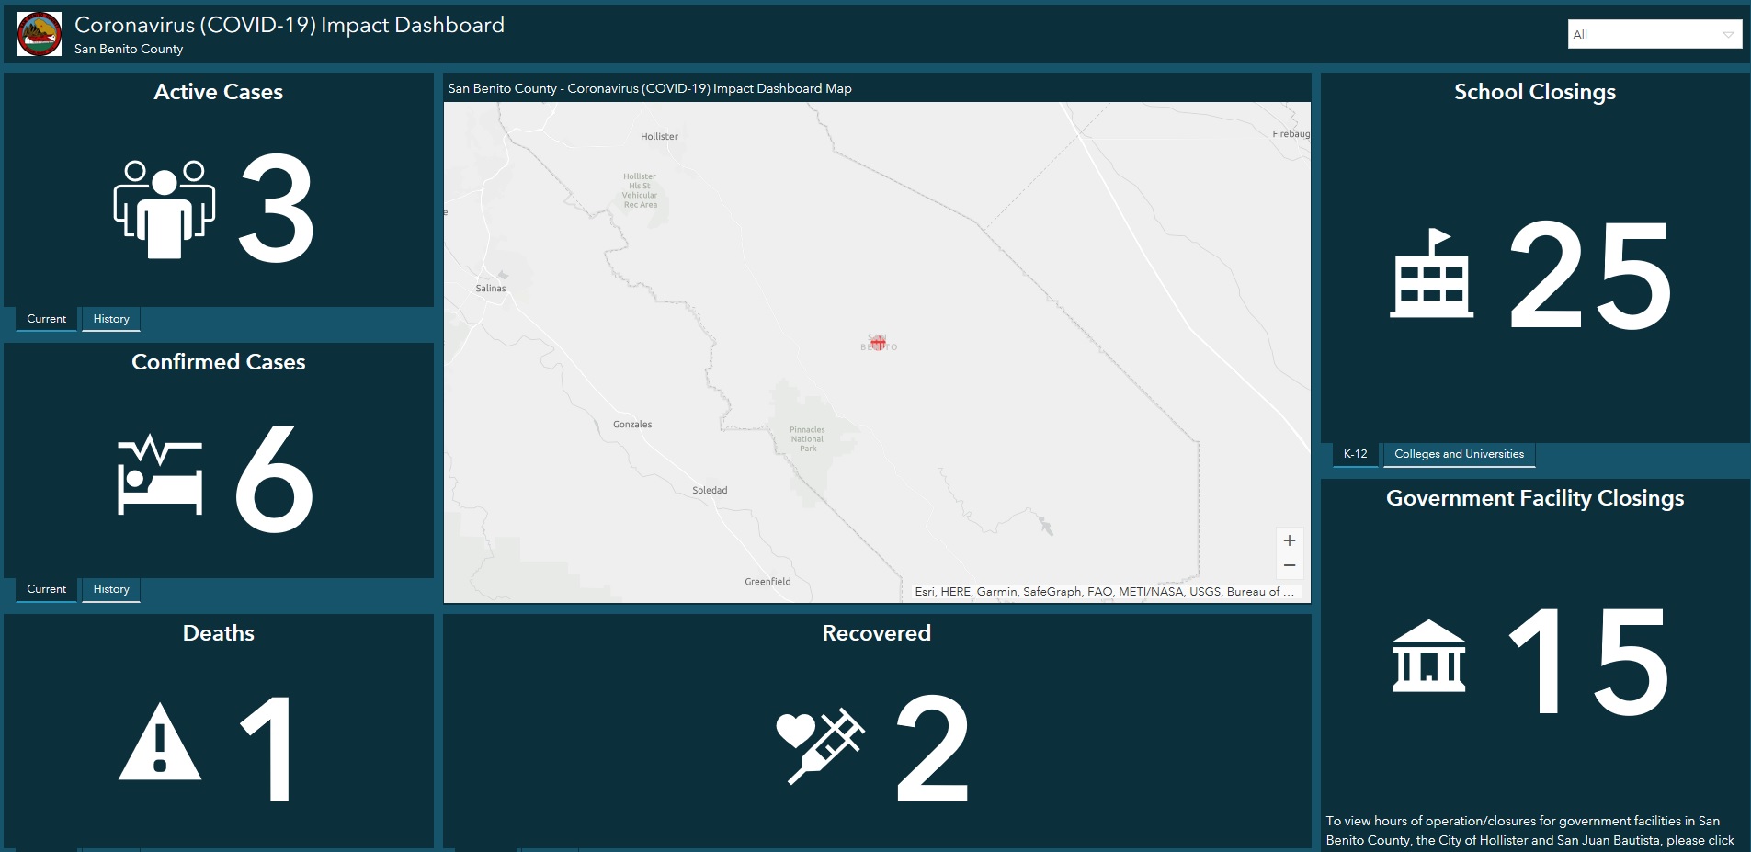The width and height of the screenshot is (1751, 852).
Task: Click the Government Facility Closings building icon
Action: 1429,657
